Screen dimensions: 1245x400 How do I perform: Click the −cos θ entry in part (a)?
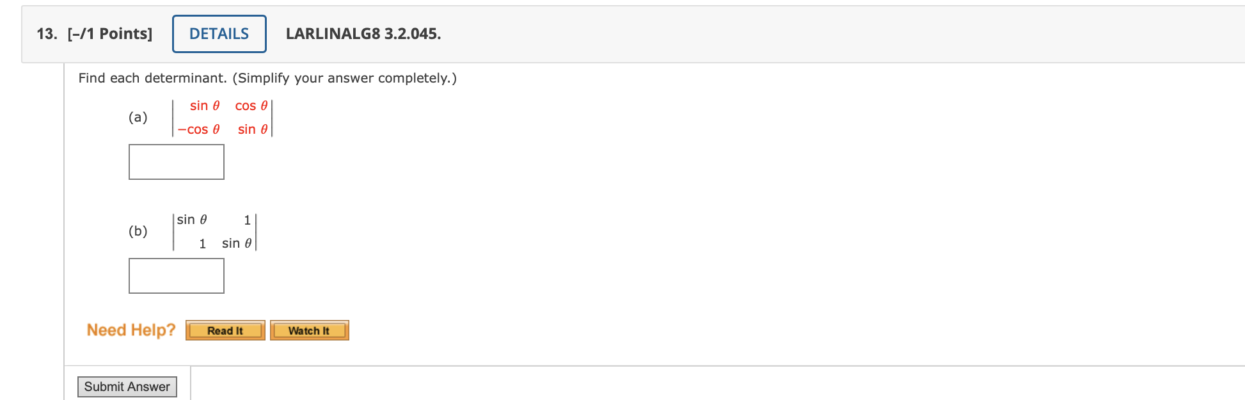click(198, 129)
